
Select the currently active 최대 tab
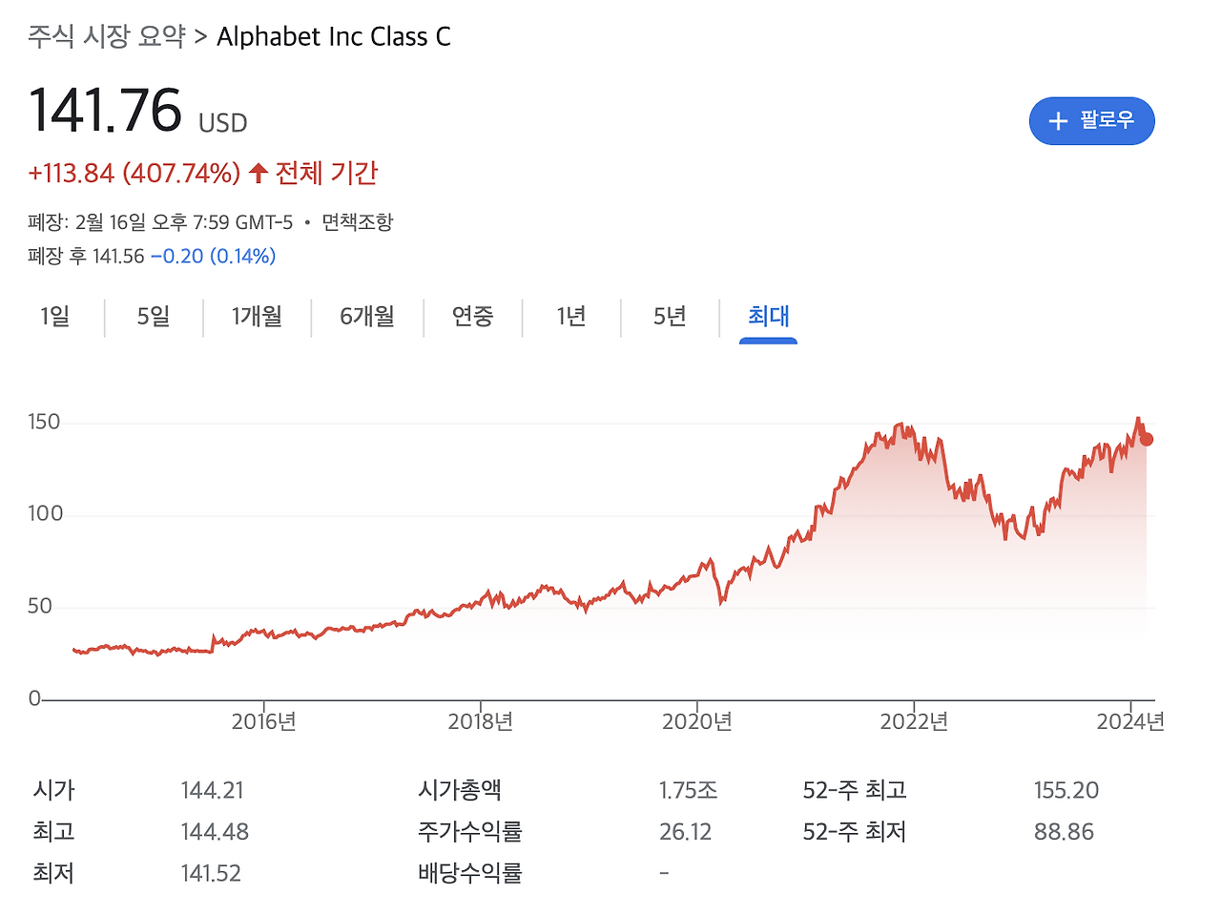coord(768,317)
